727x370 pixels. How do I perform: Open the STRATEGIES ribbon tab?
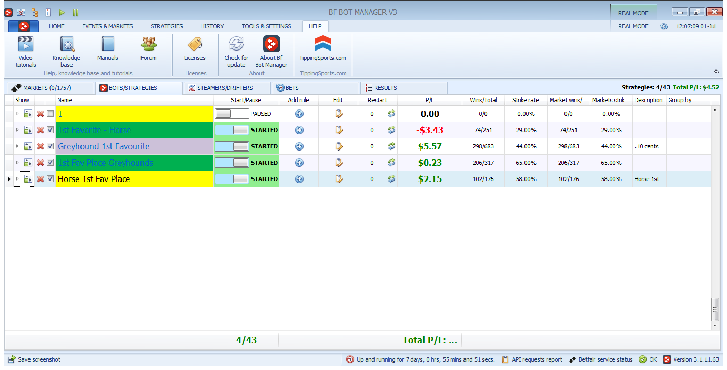coord(167,26)
